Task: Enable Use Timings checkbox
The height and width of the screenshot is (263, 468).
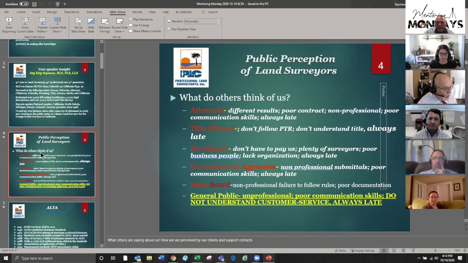Action: (131, 25)
